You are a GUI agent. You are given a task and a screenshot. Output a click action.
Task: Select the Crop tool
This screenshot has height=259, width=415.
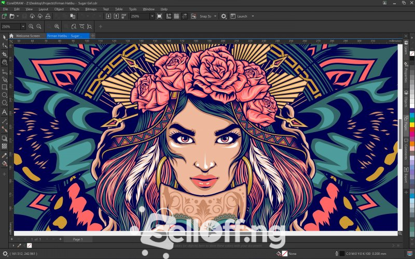(x=4, y=54)
